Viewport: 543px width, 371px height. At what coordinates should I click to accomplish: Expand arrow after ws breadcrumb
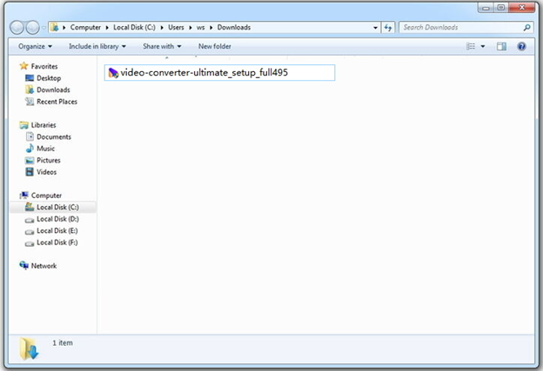[211, 28]
